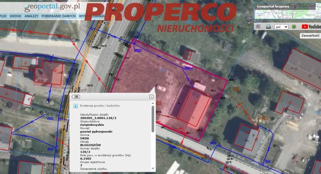The width and height of the screenshot is (321, 174).
Task: Open the WIDOK menu
Action: point(16,16)
